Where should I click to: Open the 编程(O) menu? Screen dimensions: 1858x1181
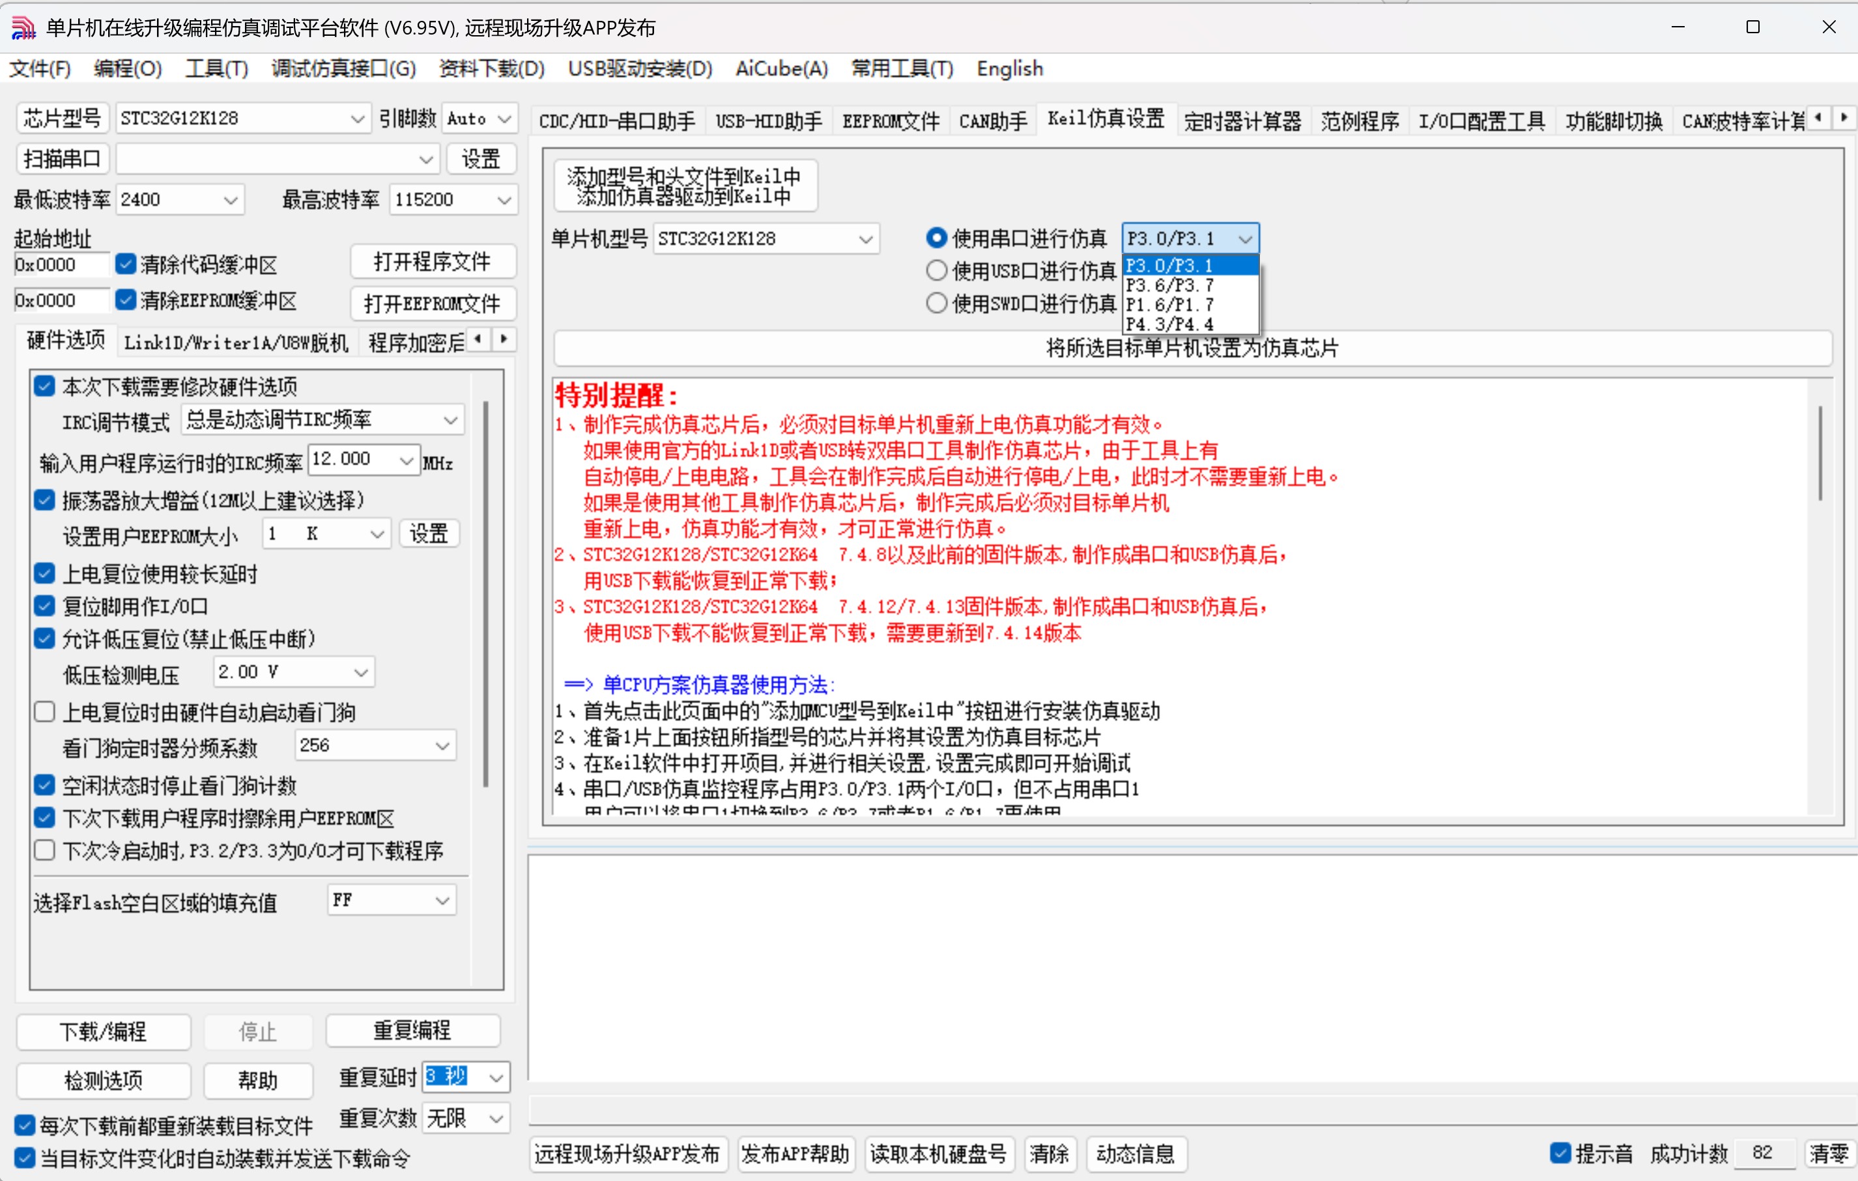point(128,68)
